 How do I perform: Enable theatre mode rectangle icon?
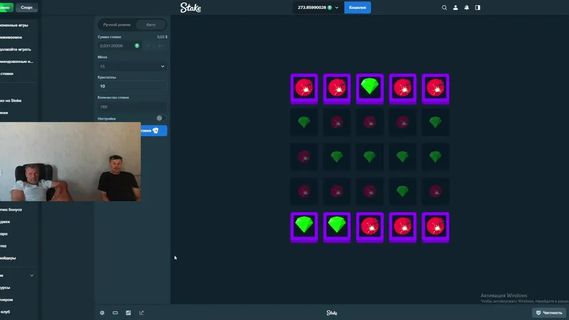pos(115,313)
